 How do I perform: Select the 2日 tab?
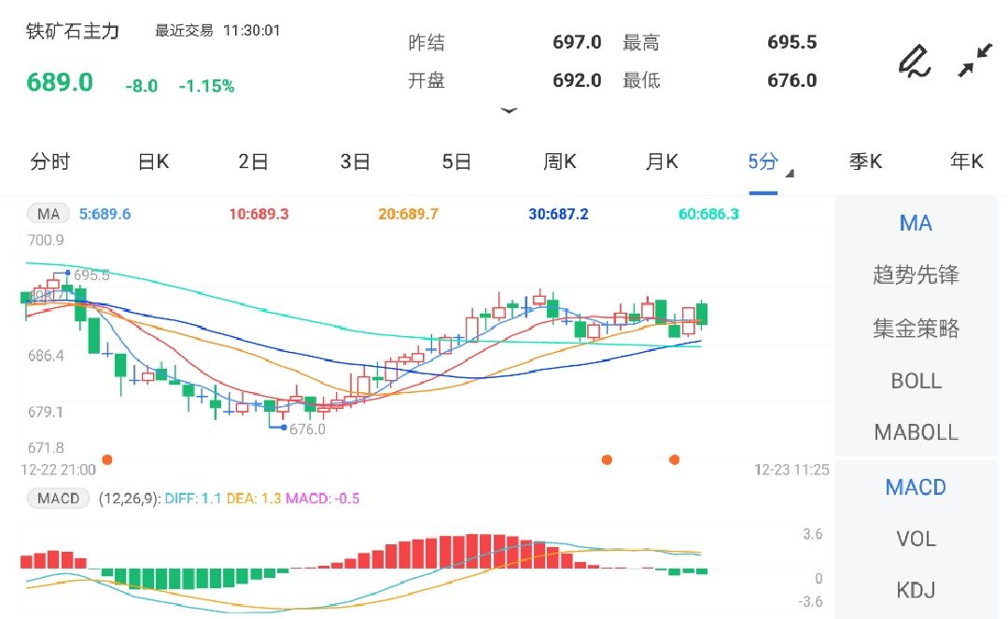pyautogui.click(x=253, y=162)
